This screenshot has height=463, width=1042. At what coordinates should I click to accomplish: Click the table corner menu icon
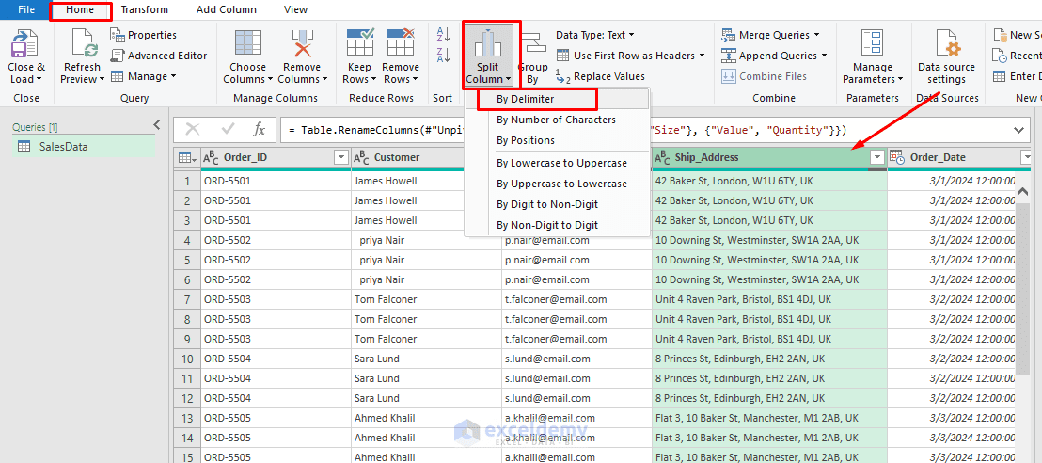[185, 158]
